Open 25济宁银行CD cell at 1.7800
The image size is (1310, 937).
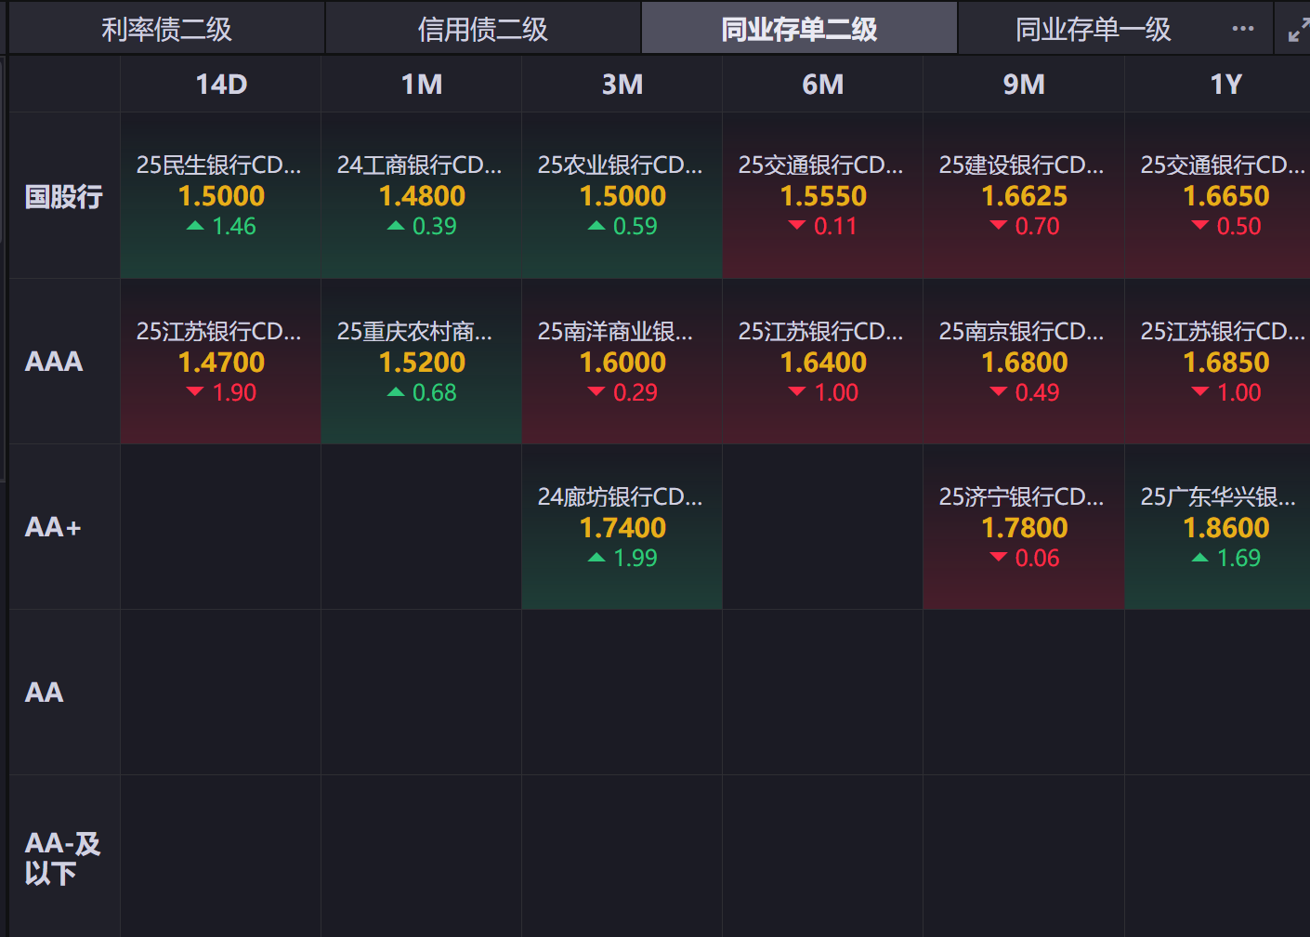click(x=1024, y=527)
